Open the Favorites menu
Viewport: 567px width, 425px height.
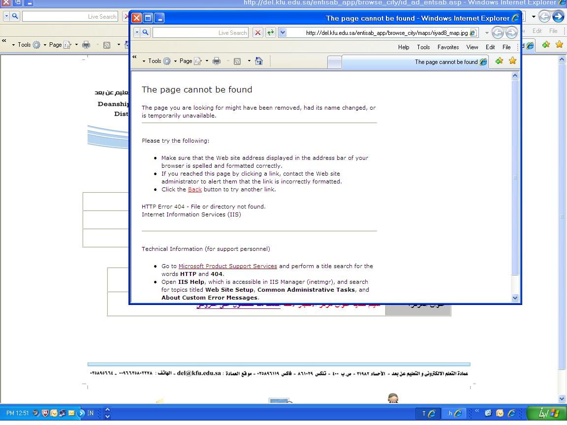(x=448, y=47)
